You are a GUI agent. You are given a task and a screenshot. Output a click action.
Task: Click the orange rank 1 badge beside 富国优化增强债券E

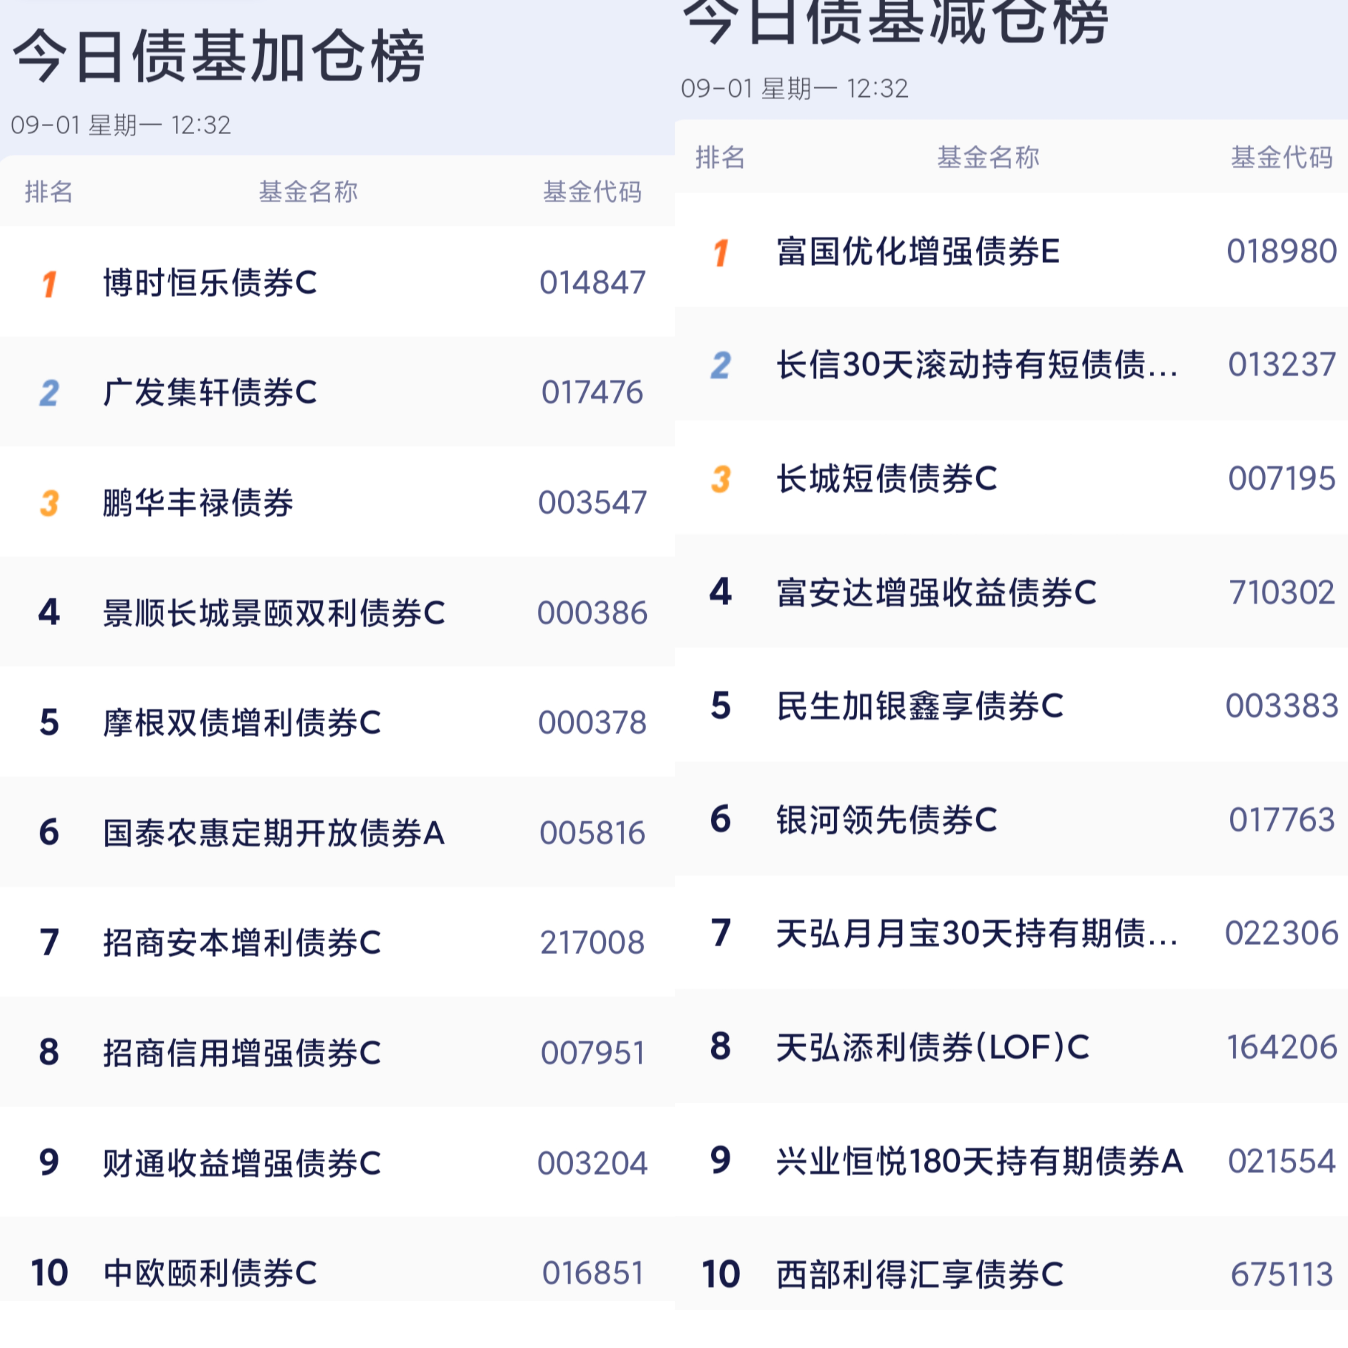pos(721,252)
